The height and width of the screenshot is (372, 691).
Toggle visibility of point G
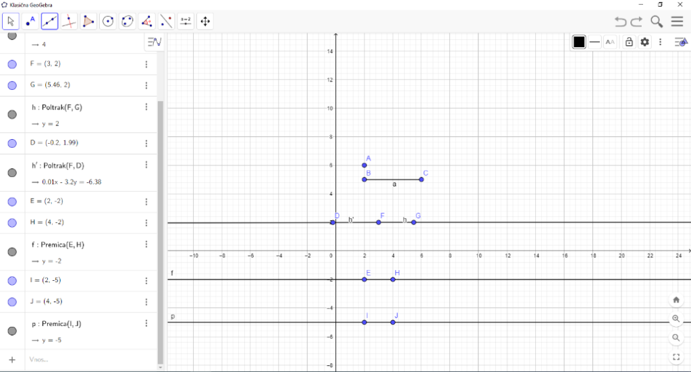pyautogui.click(x=12, y=86)
